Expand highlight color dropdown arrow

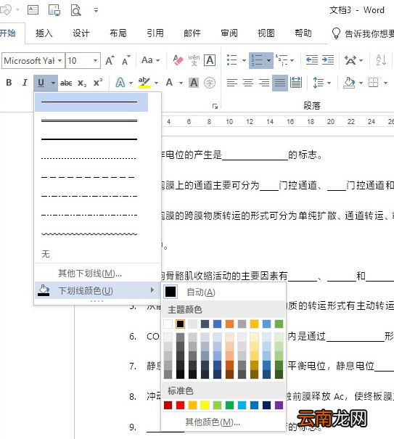coord(156,83)
